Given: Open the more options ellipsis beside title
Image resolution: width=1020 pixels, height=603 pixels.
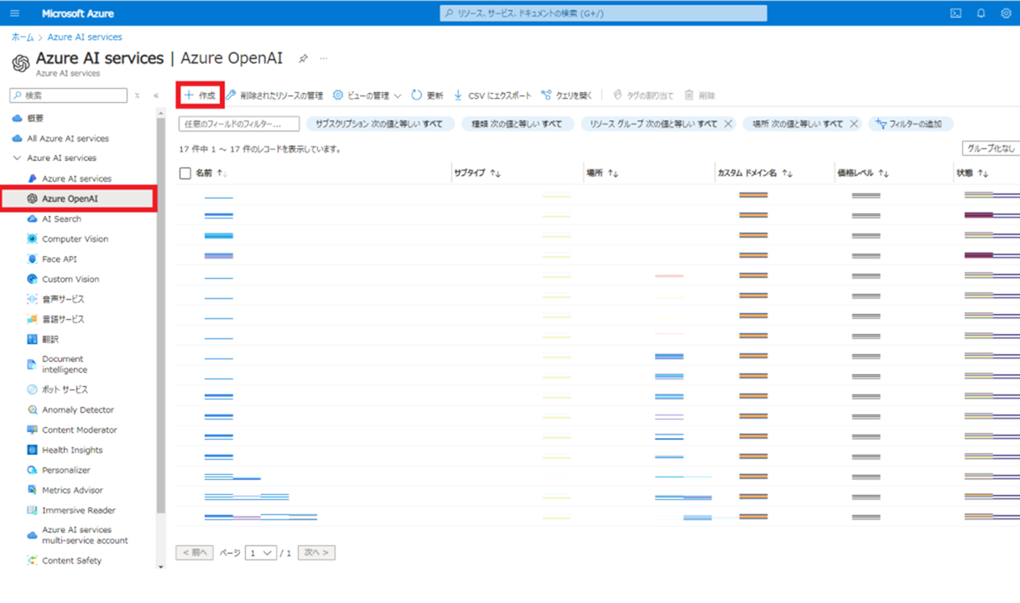Looking at the screenshot, I should coord(324,59).
